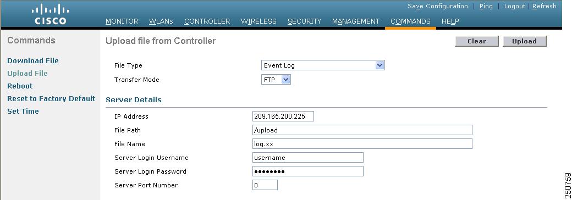This screenshot has height=200, width=572.
Task: Focus the Server Login Username field
Action: [308, 158]
